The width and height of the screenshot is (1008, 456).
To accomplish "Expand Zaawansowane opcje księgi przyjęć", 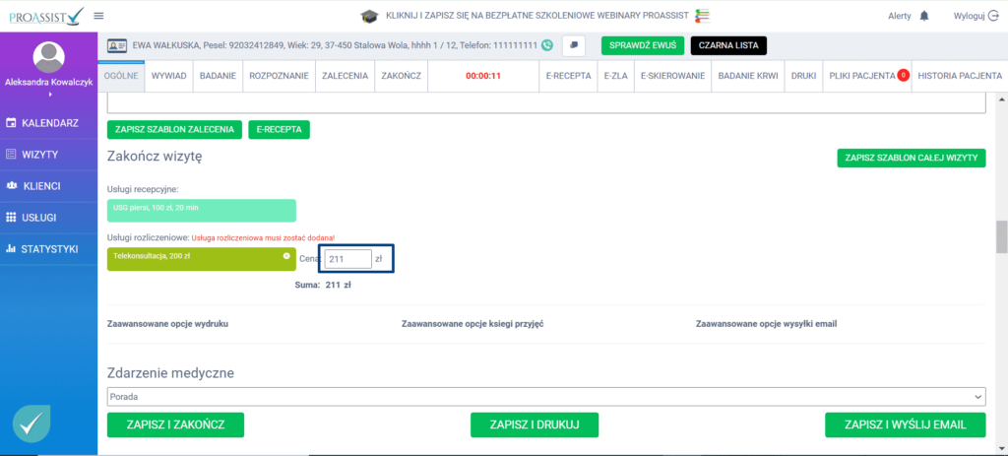I will coord(472,323).
